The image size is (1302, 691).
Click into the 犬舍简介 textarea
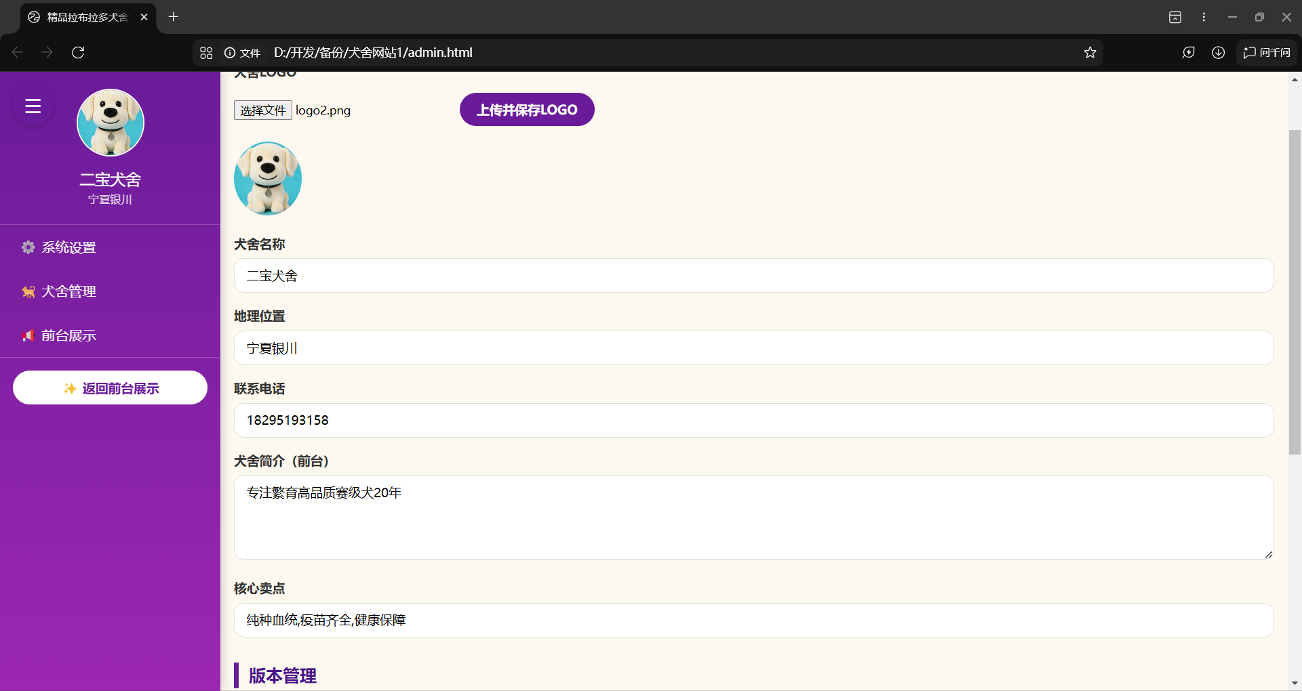point(753,517)
